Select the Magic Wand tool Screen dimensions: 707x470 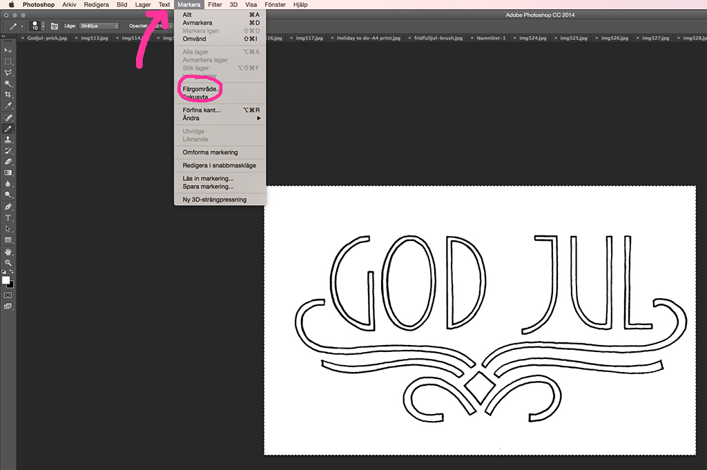pyautogui.click(x=8, y=84)
